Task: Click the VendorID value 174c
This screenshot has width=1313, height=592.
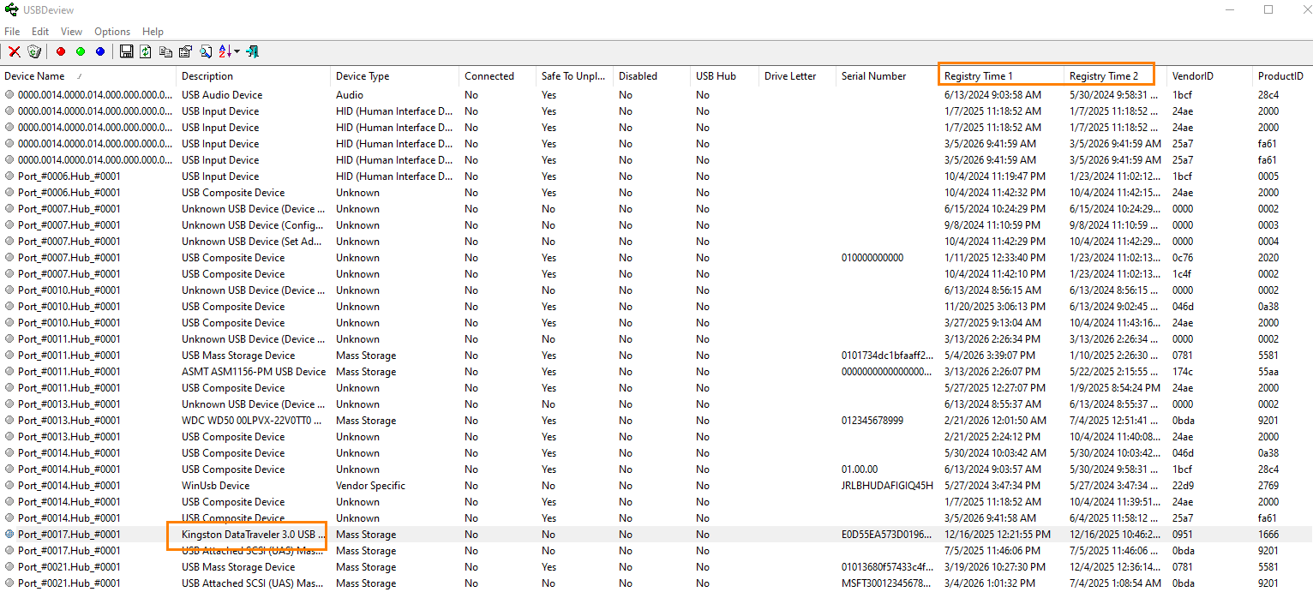Action: (x=1182, y=372)
